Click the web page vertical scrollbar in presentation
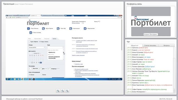The image size is (178, 100). 122,35
